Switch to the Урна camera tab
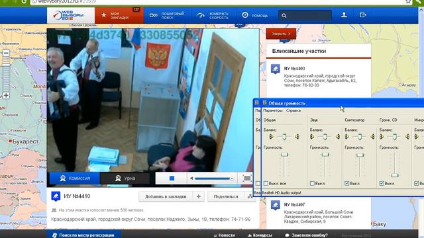This screenshot has height=238, width=424. (x=125, y=178)
